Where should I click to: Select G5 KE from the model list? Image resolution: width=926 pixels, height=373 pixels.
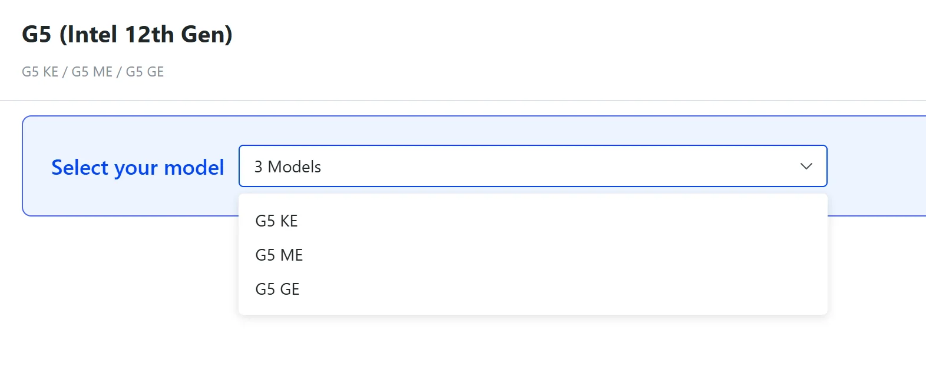(277, 221)
